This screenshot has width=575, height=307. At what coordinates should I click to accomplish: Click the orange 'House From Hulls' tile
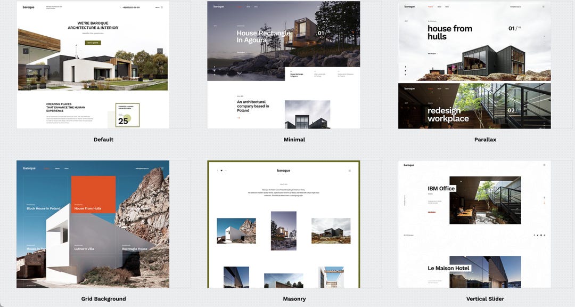tap(94, 195)
